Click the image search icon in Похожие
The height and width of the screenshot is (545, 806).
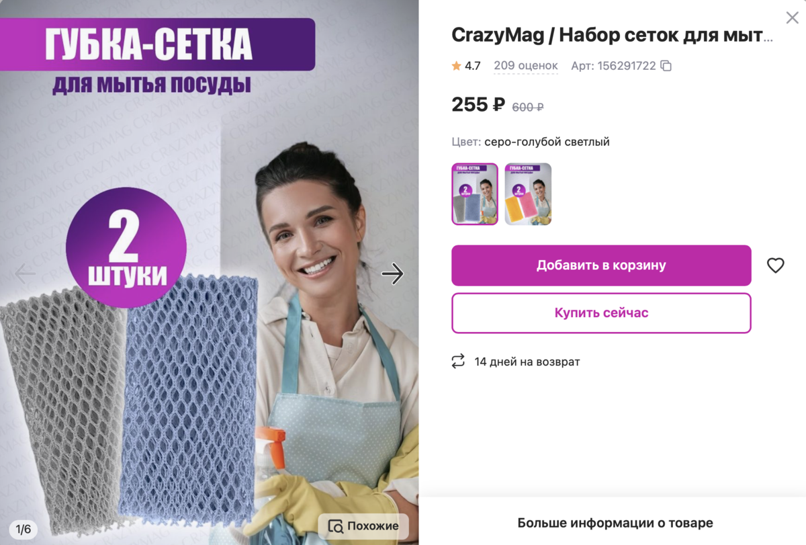tap(336, 526)
